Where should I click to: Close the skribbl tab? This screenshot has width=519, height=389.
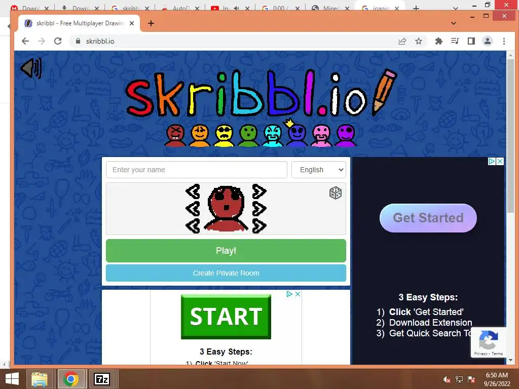point(132,23)
